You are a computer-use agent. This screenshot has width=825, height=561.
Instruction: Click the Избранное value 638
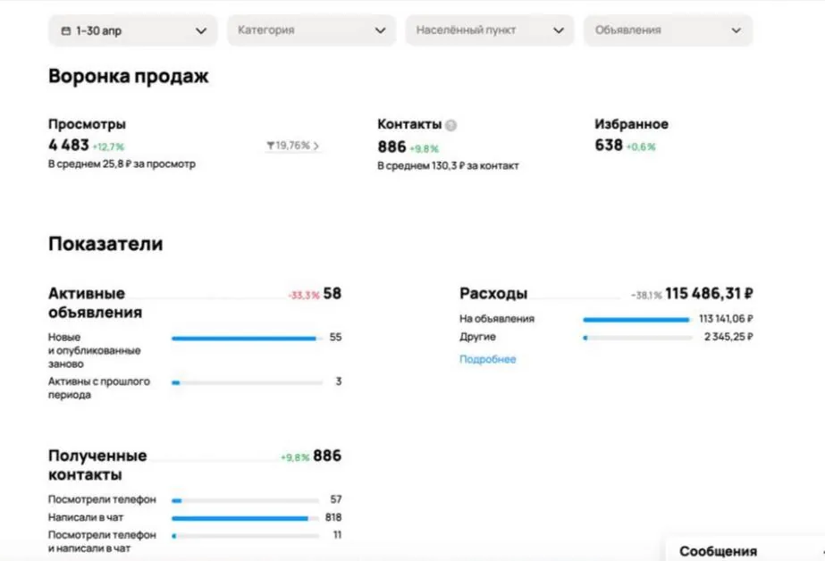tap(609, 145)
